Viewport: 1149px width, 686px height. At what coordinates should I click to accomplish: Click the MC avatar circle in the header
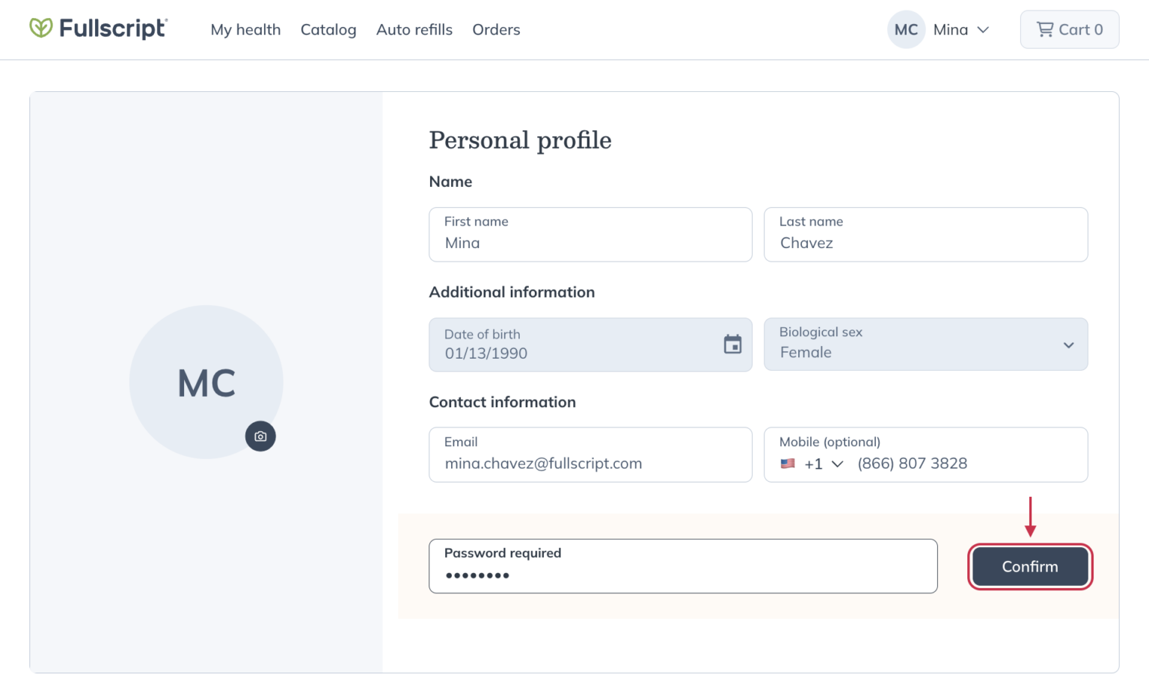[x=906, y=29]
